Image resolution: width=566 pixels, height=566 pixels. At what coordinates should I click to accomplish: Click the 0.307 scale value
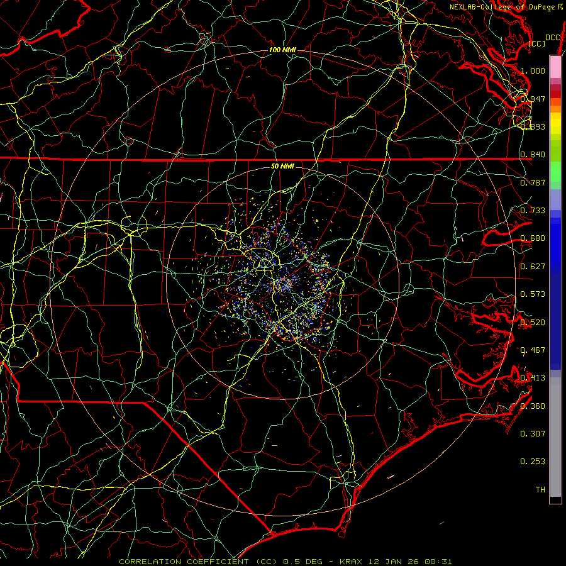click(533, 434)
